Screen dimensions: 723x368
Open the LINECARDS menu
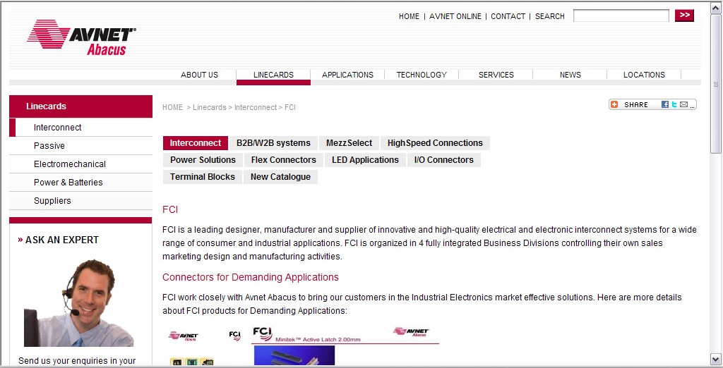point(273,75)
